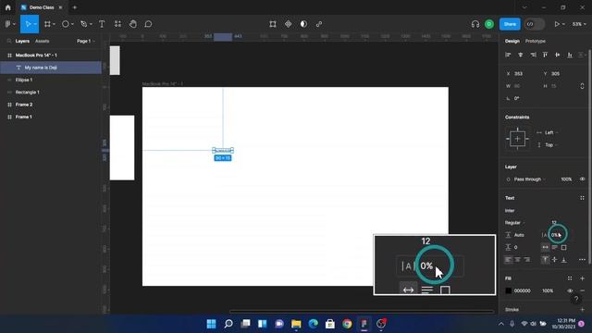Select the Pen tool
Image resolution: width=592 pixels, height=333 pixels.
click(84, 24)
